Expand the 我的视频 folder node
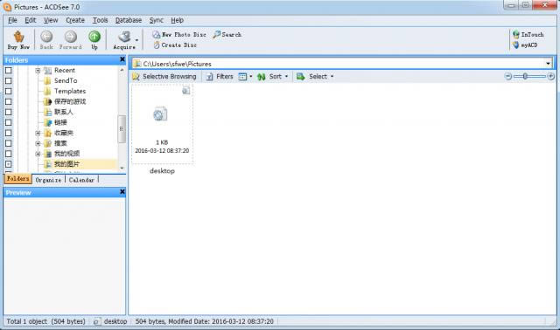Viewport: 560px width, 330px height. (38, 154)
